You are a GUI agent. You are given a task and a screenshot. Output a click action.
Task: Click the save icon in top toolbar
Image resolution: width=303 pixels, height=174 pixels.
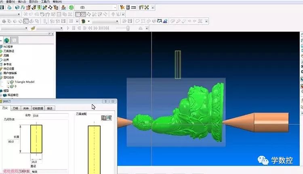click(x=2, y=7)
